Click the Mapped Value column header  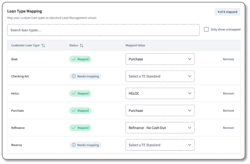135,45
